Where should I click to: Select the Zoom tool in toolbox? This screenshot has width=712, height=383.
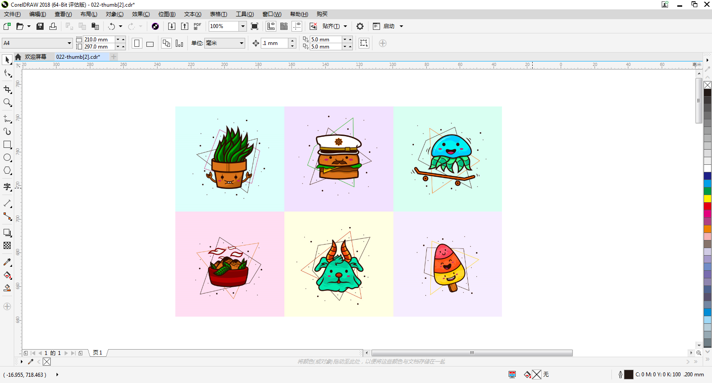7,102
